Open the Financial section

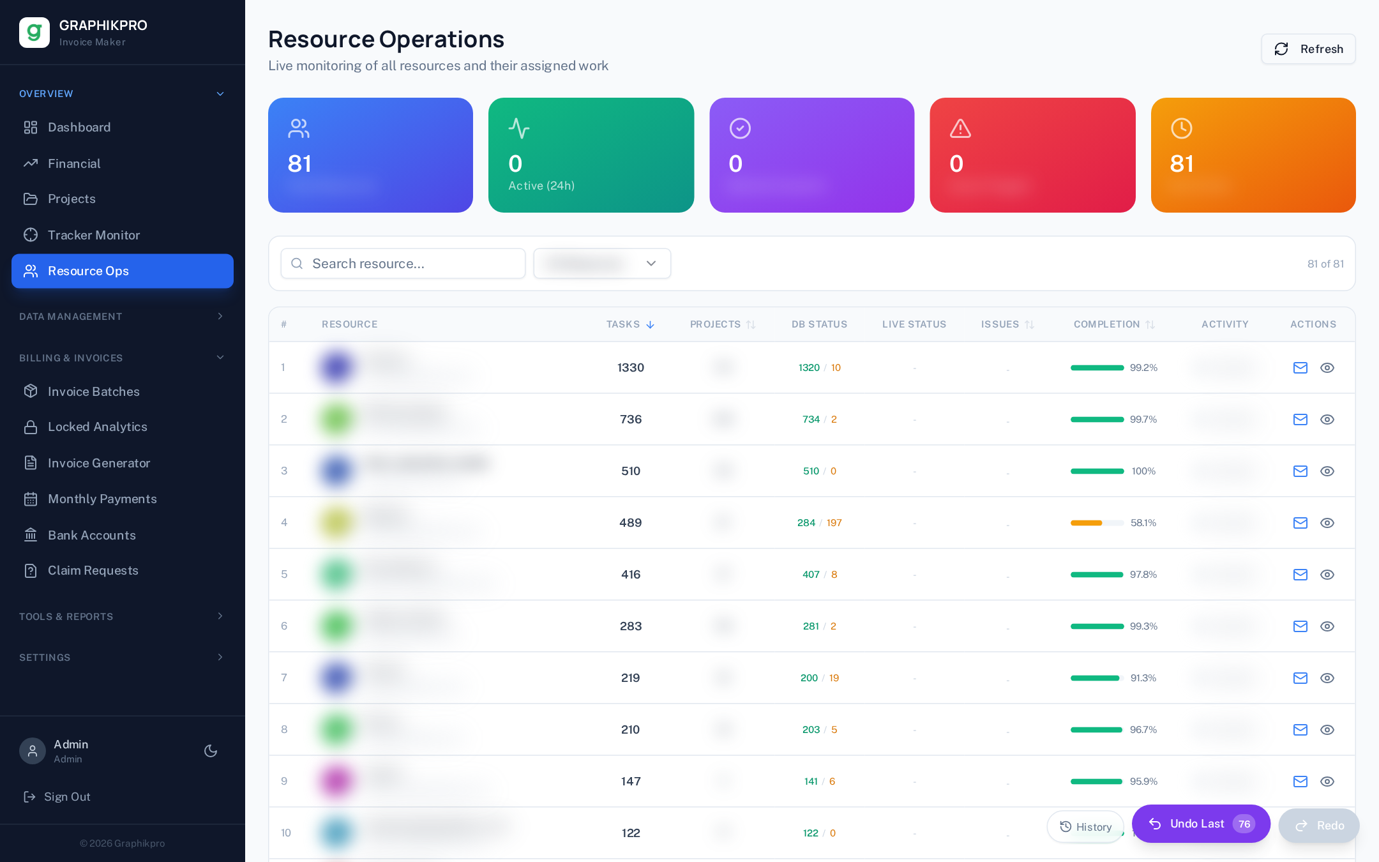pos(122,163)
